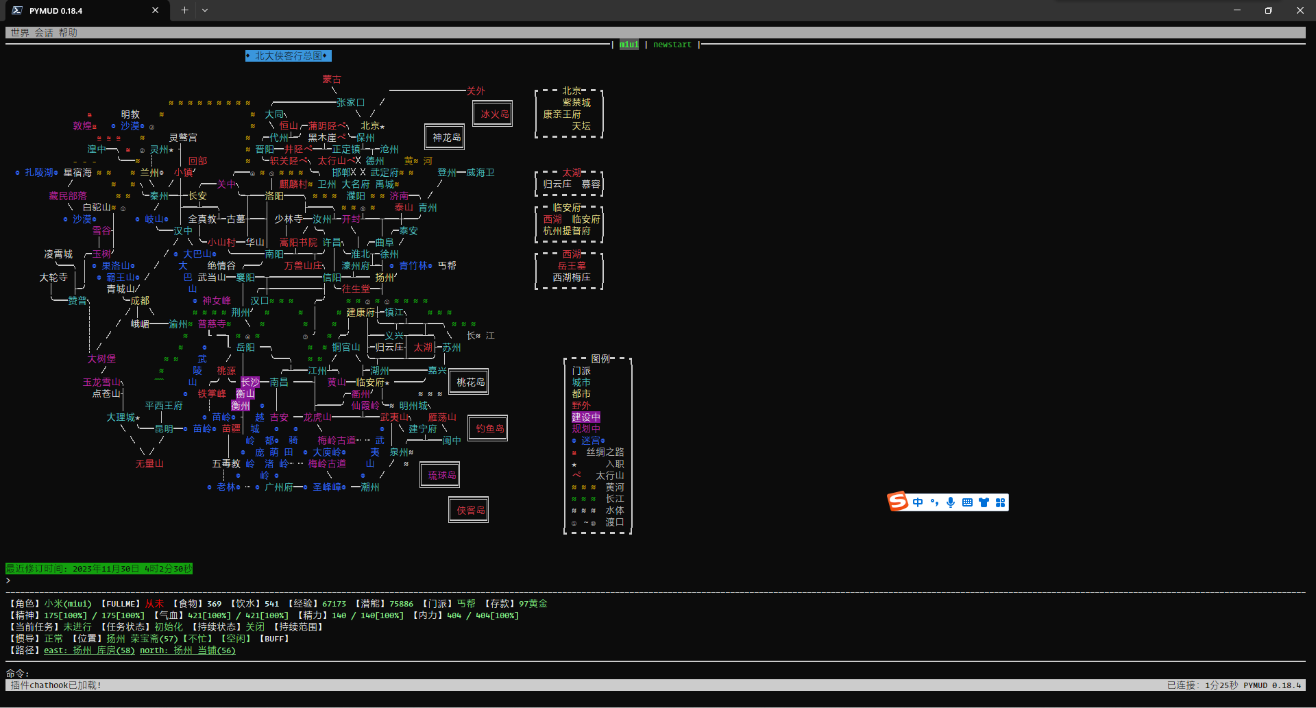1316x708 pixels.
Task: Open the soft keyboard from IME bar
Action: coord(967,502)
